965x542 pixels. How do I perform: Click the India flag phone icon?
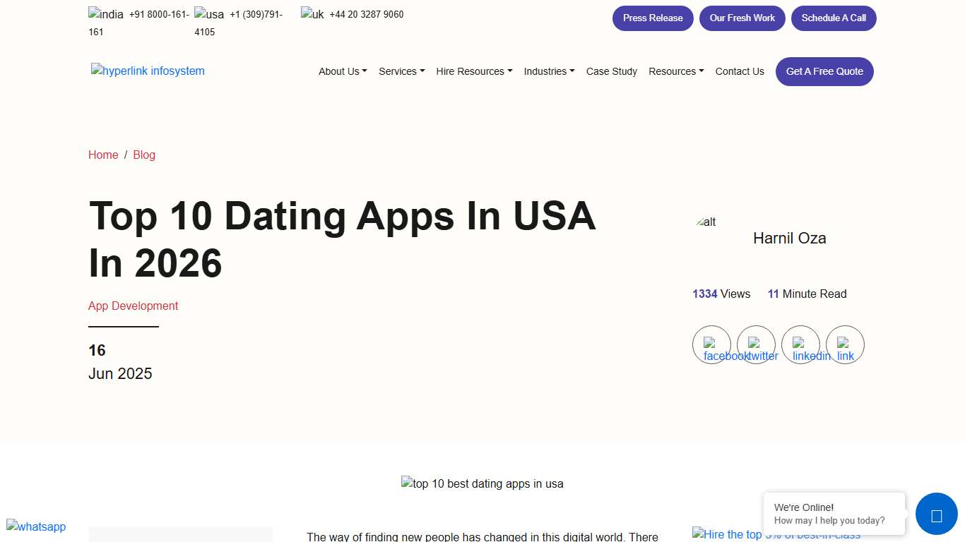(x=105, y=13)
